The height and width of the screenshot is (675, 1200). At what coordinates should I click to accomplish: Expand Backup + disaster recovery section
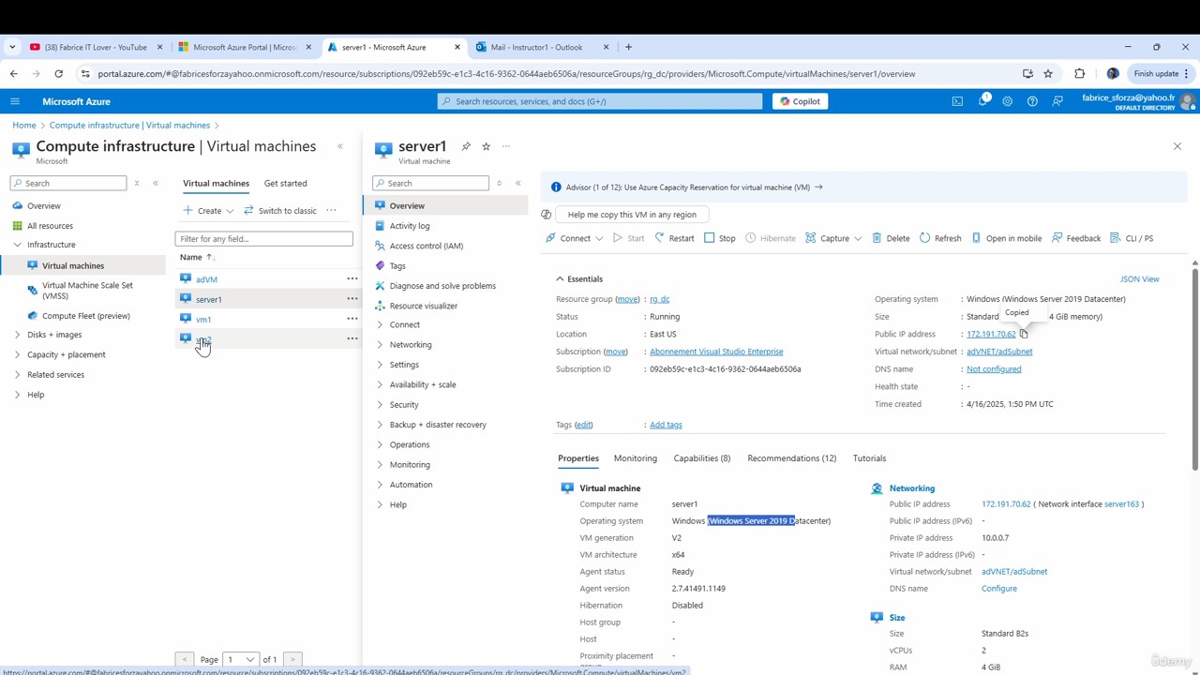(x=438, y=425)
